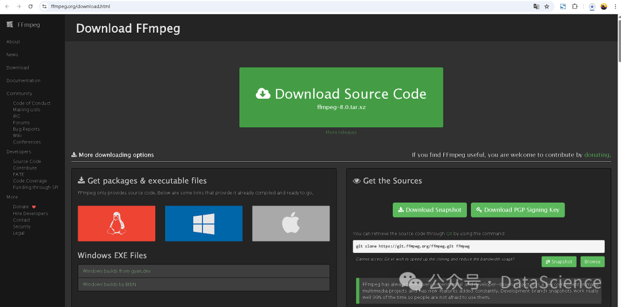Click the "Windows EXE Files" heading
621x307 pixels.
(112, 255)
